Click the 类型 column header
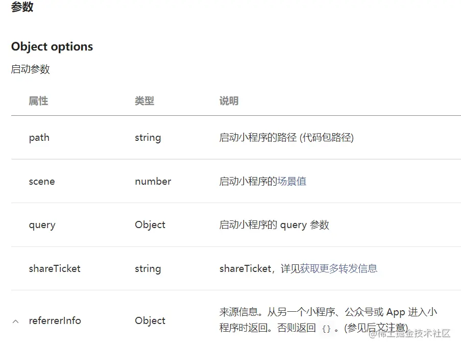461x349 pixels. point(144,101)
